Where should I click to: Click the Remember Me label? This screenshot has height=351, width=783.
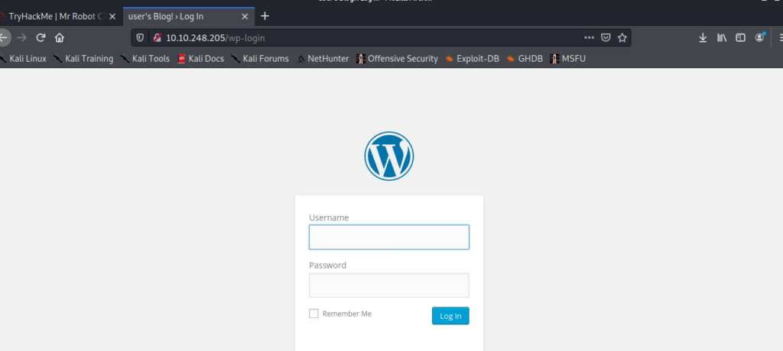coord(347,314)
